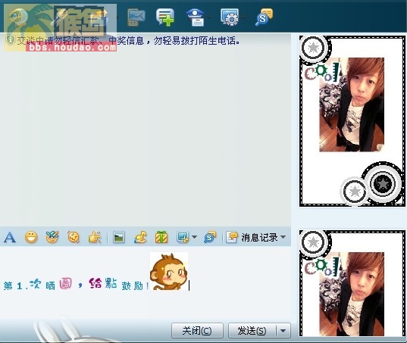
Task: Click the 发送(S) button
Action: [x=252, y=331]
